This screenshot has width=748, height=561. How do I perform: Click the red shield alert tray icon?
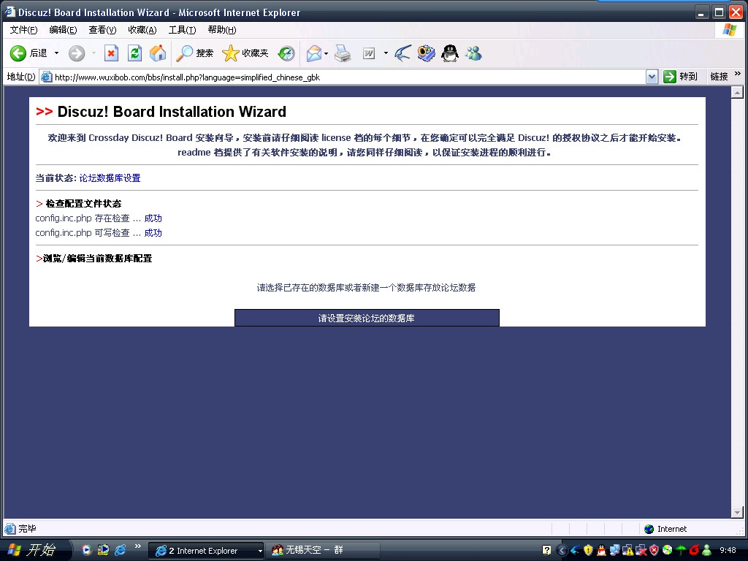(x=654, y=551)
